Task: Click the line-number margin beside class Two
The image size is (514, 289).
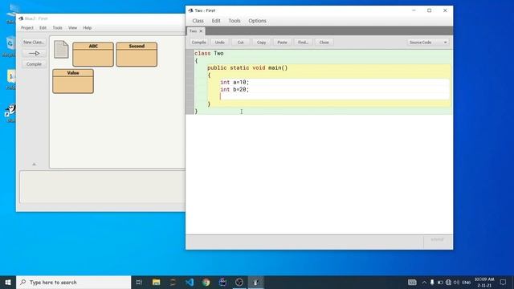Action: tap(190, 54)
